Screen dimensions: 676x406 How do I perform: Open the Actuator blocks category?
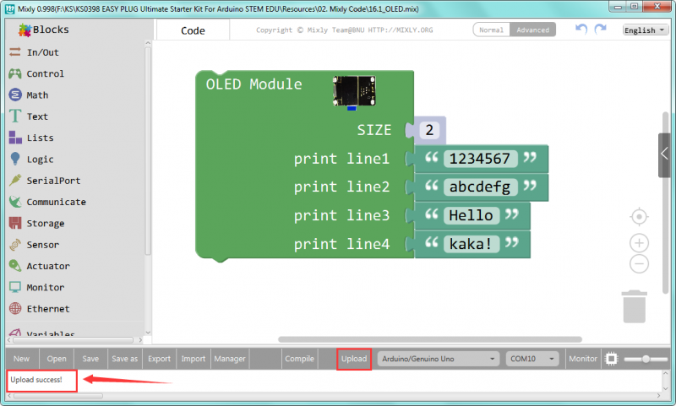pos(47,266)
